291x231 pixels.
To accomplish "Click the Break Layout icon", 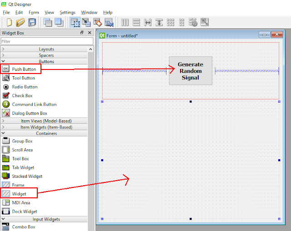I will (x=193, y=22).
